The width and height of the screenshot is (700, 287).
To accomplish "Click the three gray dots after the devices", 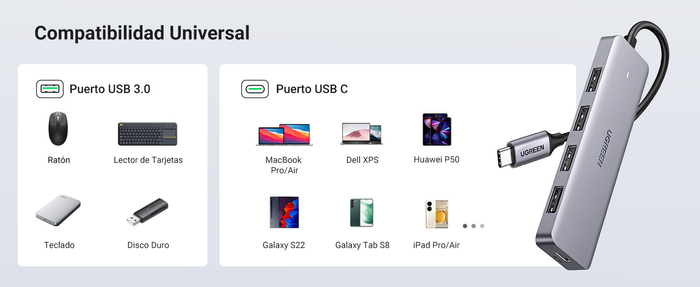I will pos(473,226).
